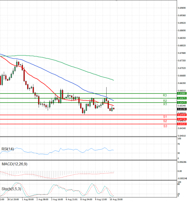Select the 0.64930 support price tag

[x=182, y=115]
